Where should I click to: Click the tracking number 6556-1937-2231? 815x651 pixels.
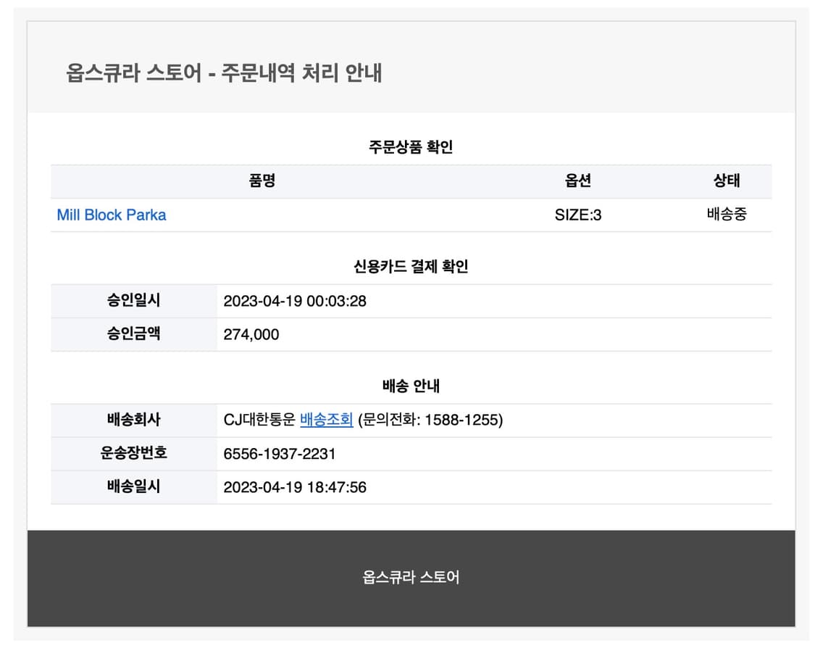pos(280,454)
